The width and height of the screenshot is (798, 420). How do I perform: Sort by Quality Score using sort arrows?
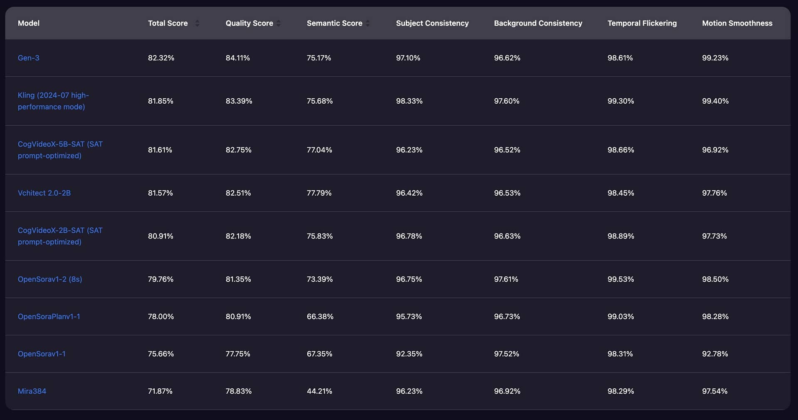point(279,23)
